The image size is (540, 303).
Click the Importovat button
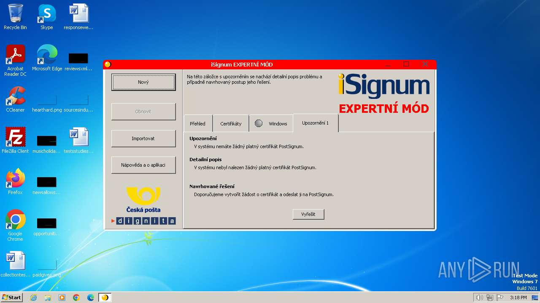tap(143, 138)
